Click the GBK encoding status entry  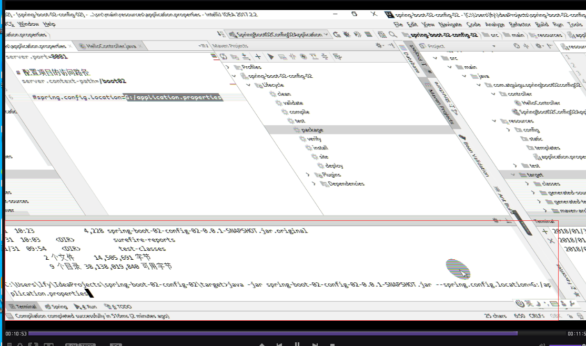555,316
